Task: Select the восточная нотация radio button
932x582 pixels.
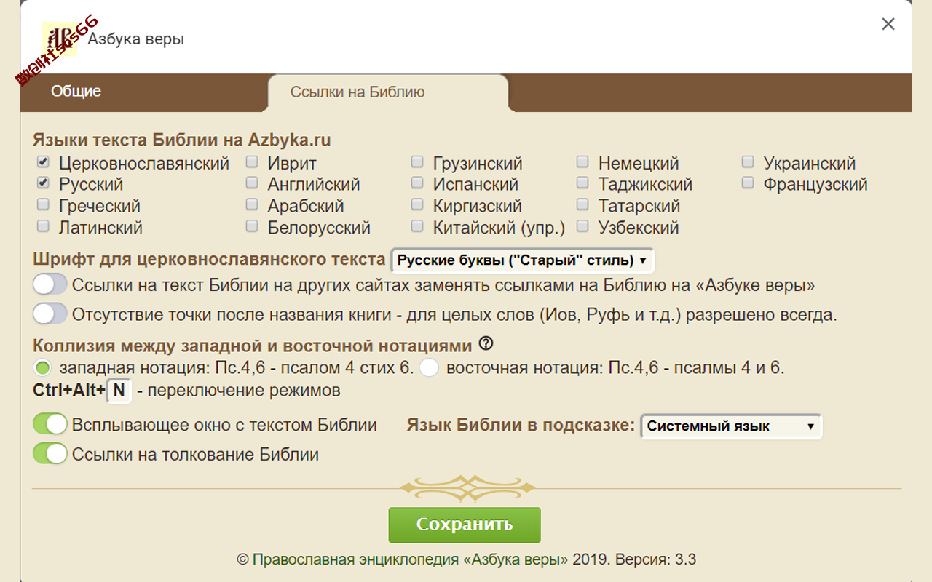Action: coord(430,368)
